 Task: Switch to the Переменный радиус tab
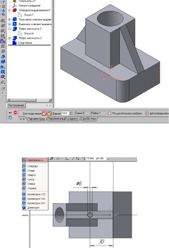(x=63, y=119)
